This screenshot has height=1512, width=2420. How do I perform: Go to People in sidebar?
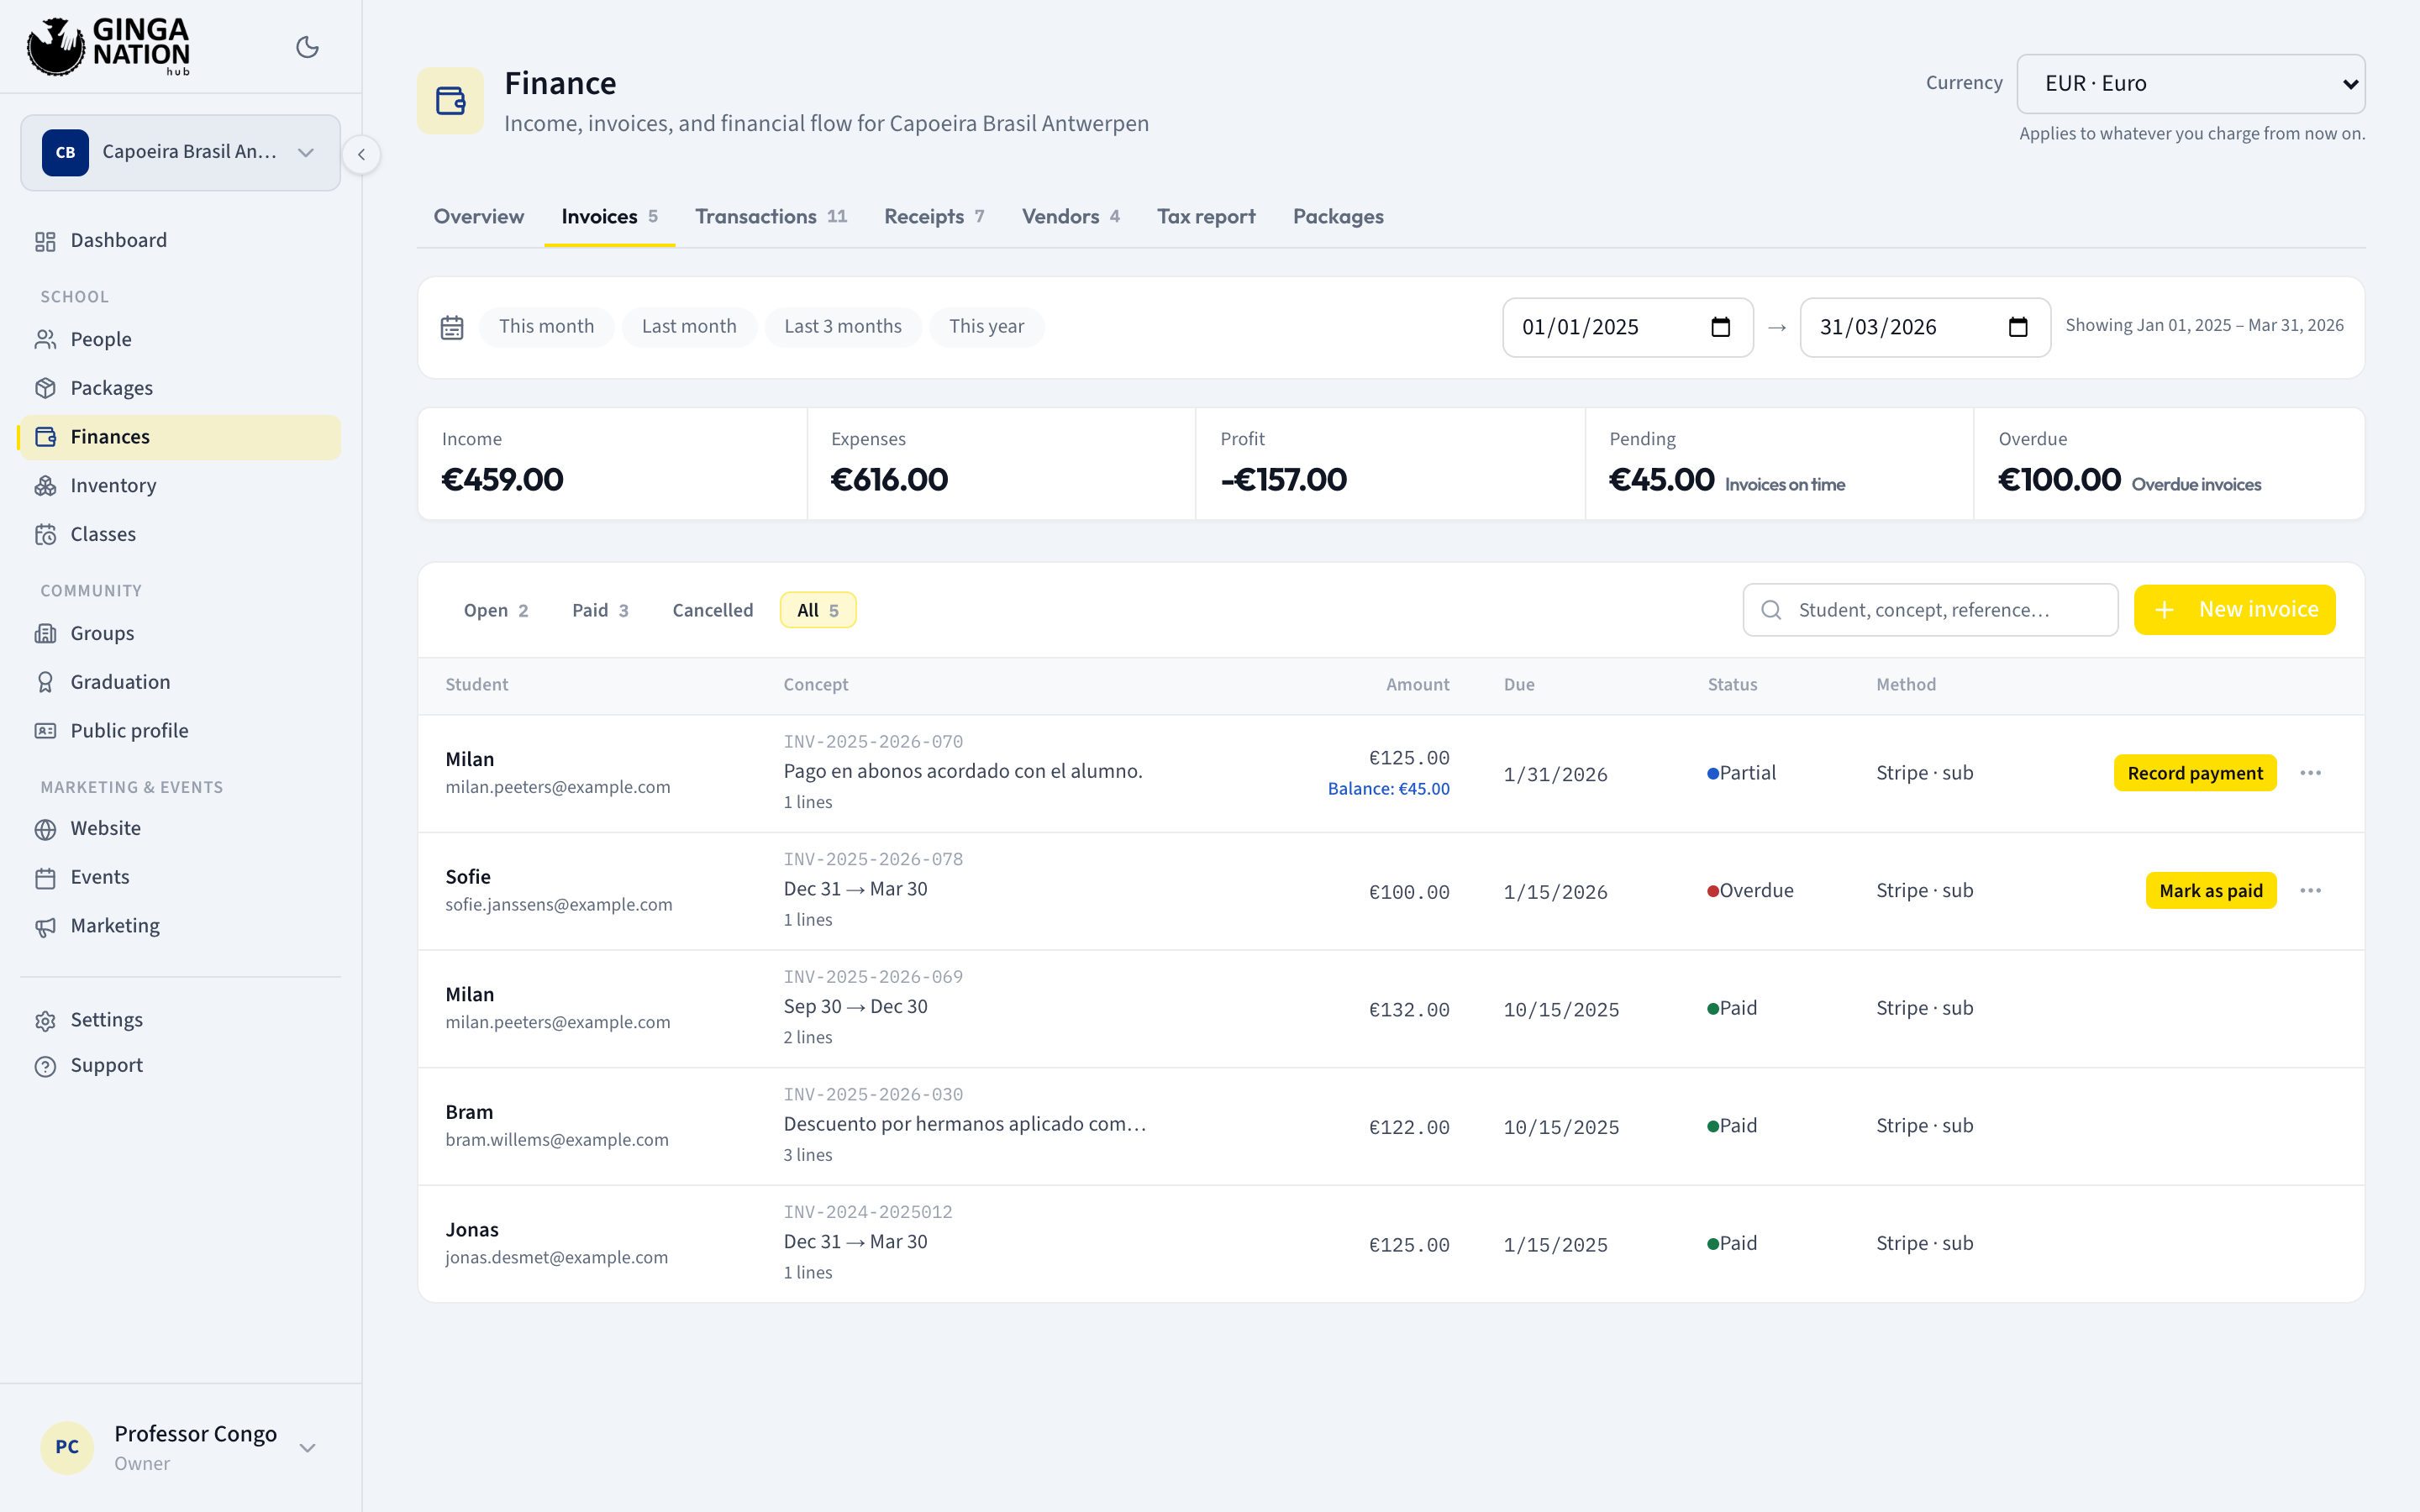pyautogui.click(x=180, y=339)
